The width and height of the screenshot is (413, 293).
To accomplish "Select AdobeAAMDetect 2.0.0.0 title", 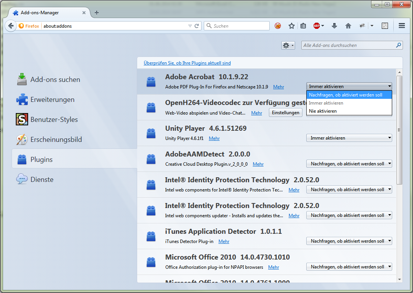I will (208, 154).
